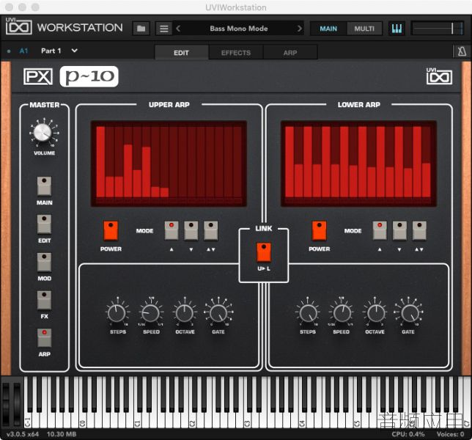Open the ARP tab
The width and height of the screenshot is (472, 440).
point(290,53)
